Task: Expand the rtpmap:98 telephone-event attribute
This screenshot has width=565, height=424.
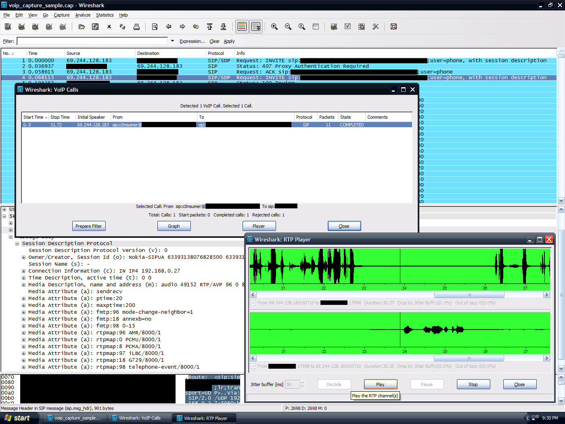Action: pos(24,367)
